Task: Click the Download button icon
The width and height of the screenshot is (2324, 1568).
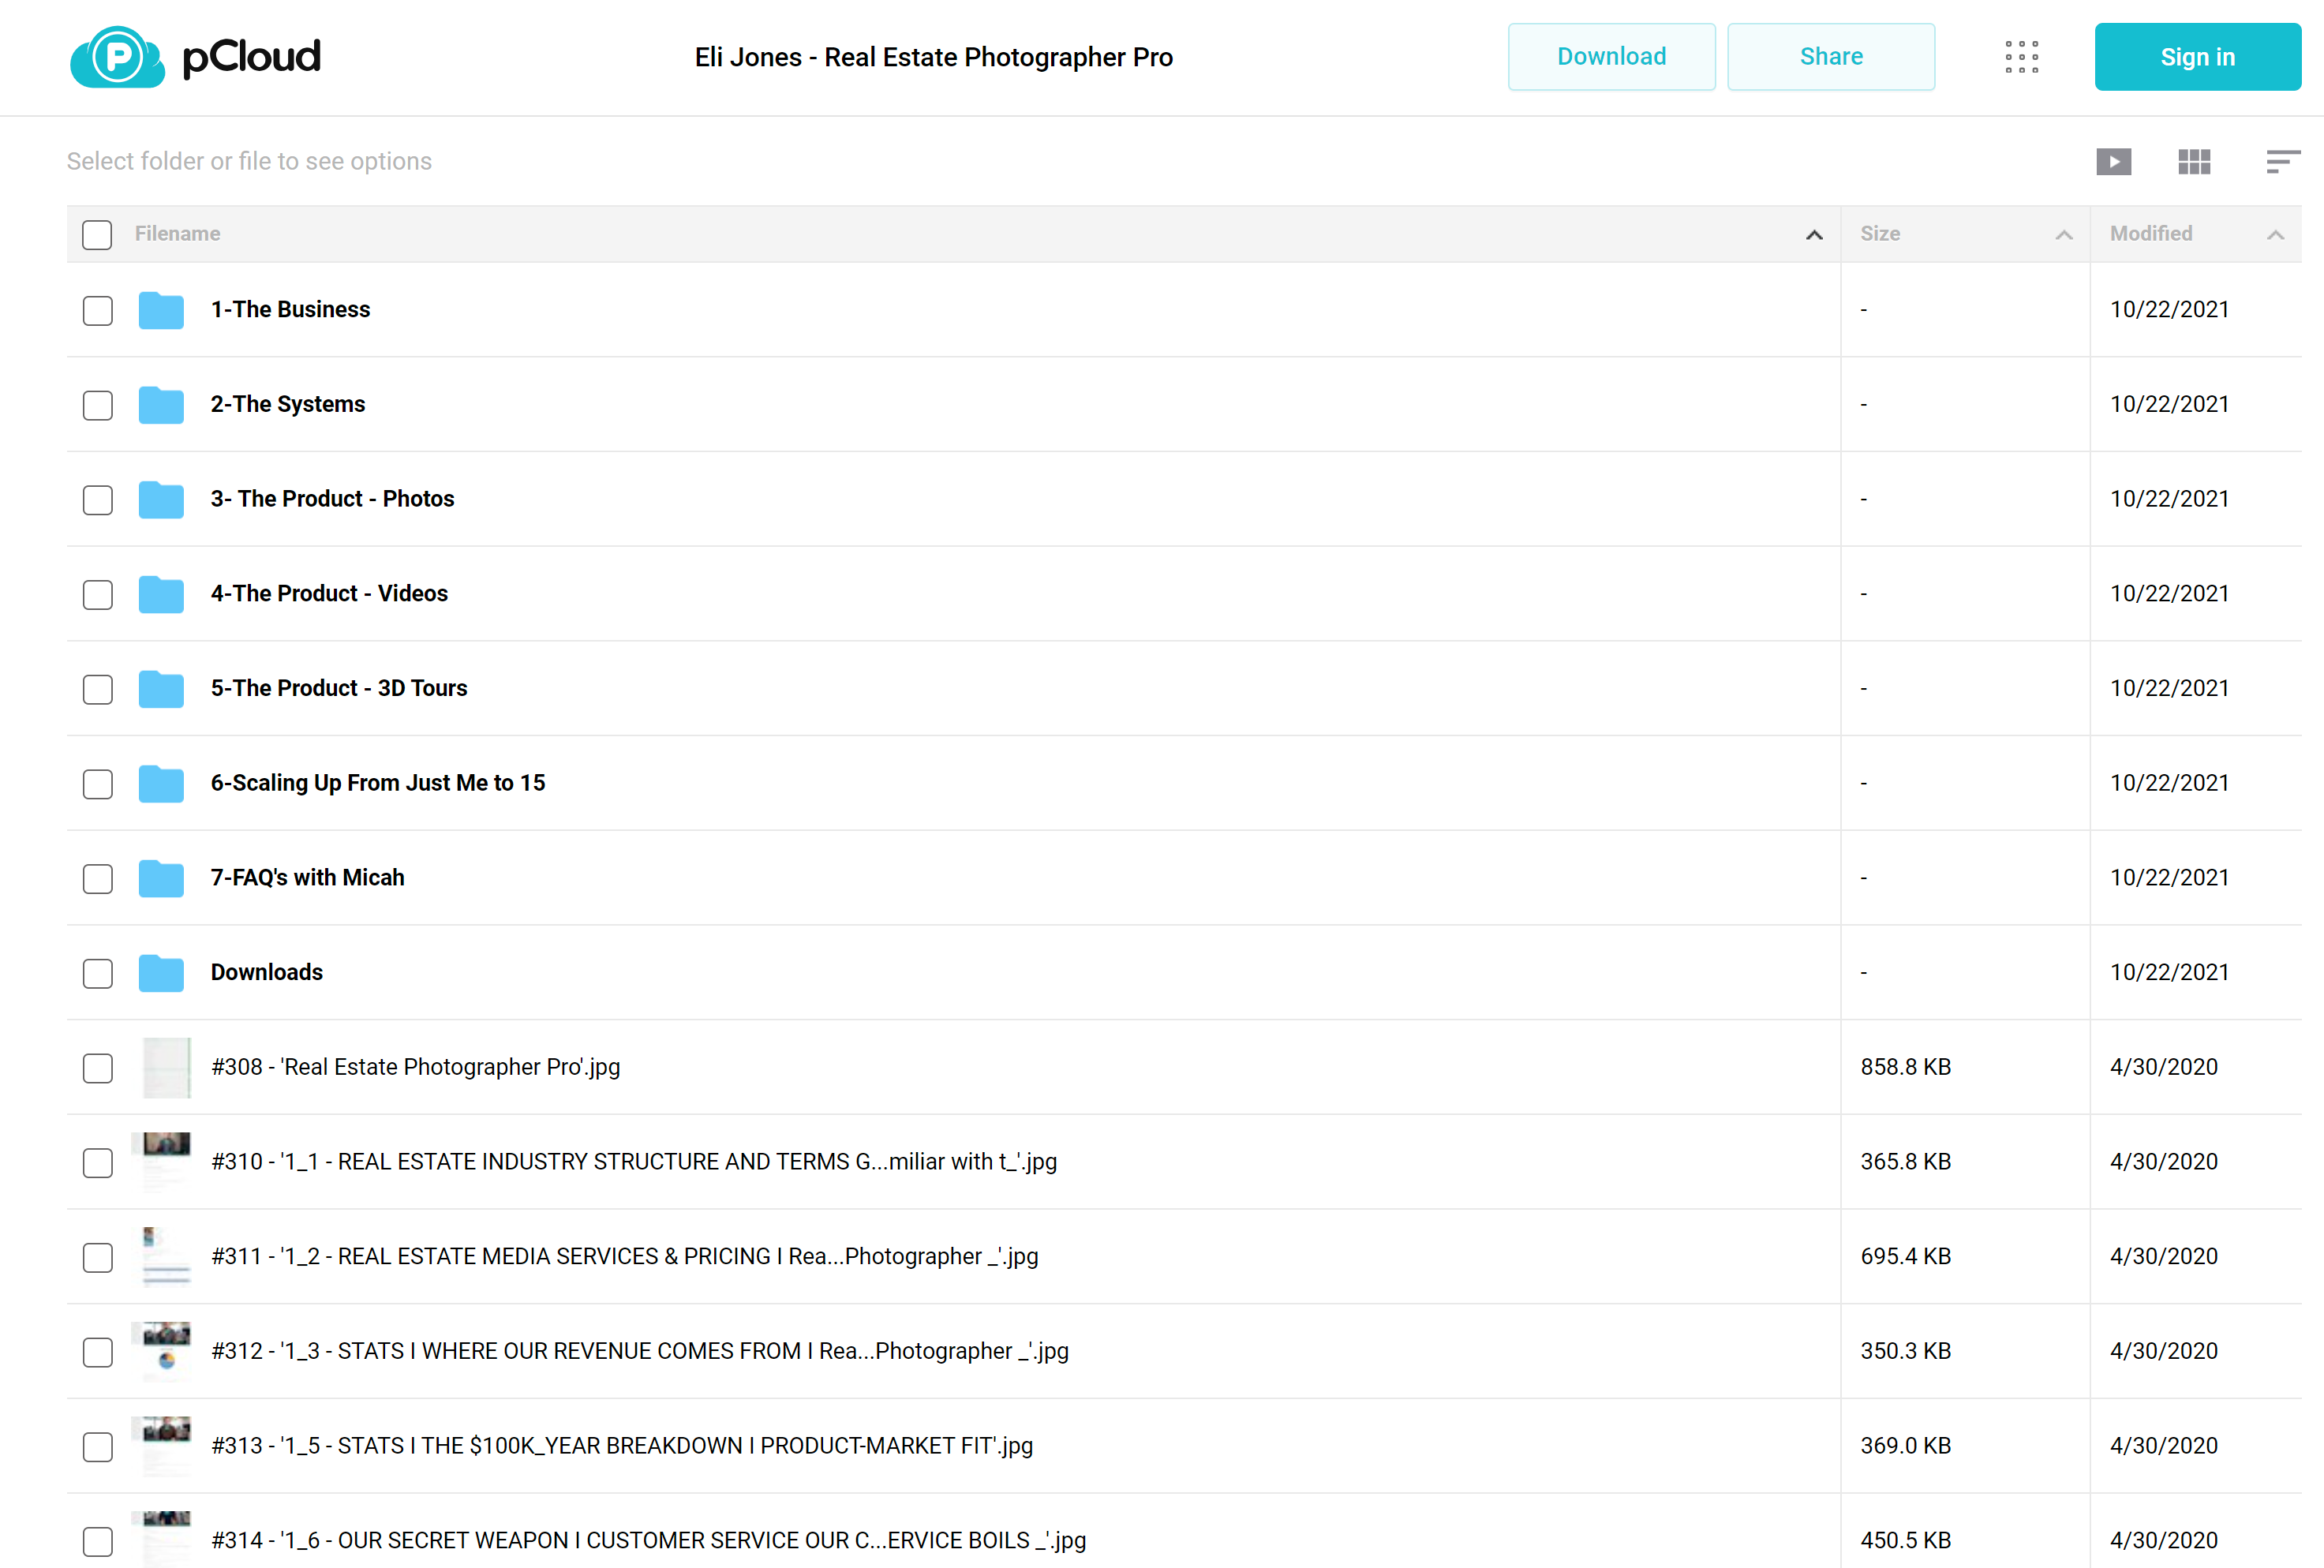Action: click(1610, 56)
